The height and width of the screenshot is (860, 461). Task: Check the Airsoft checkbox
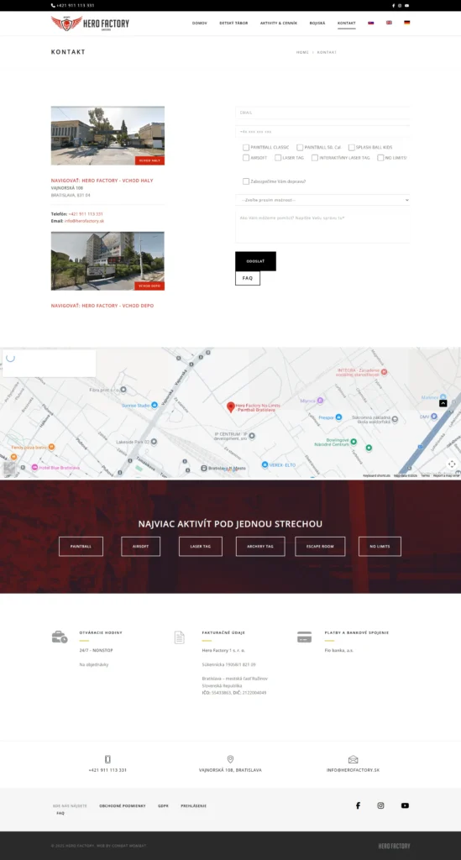246,158
